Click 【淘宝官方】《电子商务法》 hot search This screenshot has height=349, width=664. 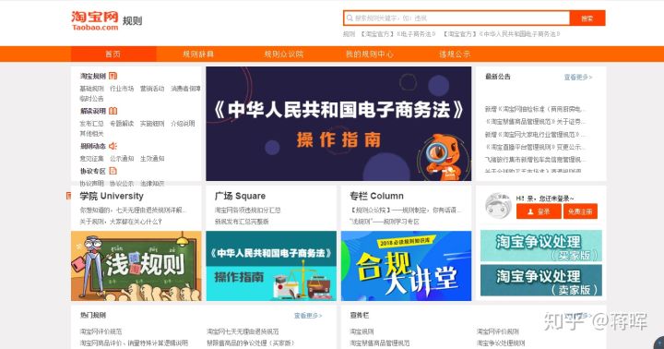coord(398,34)
